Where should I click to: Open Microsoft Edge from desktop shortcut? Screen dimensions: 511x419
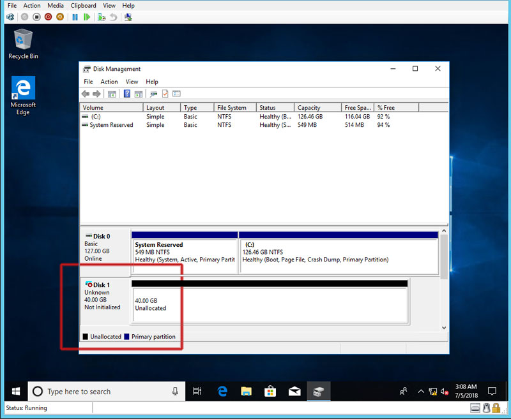click(x=23, y=96)
